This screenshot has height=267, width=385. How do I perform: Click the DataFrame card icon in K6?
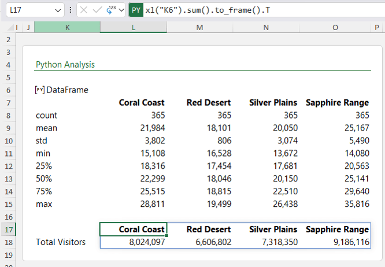pyautogui.click(x=40, y=90)
